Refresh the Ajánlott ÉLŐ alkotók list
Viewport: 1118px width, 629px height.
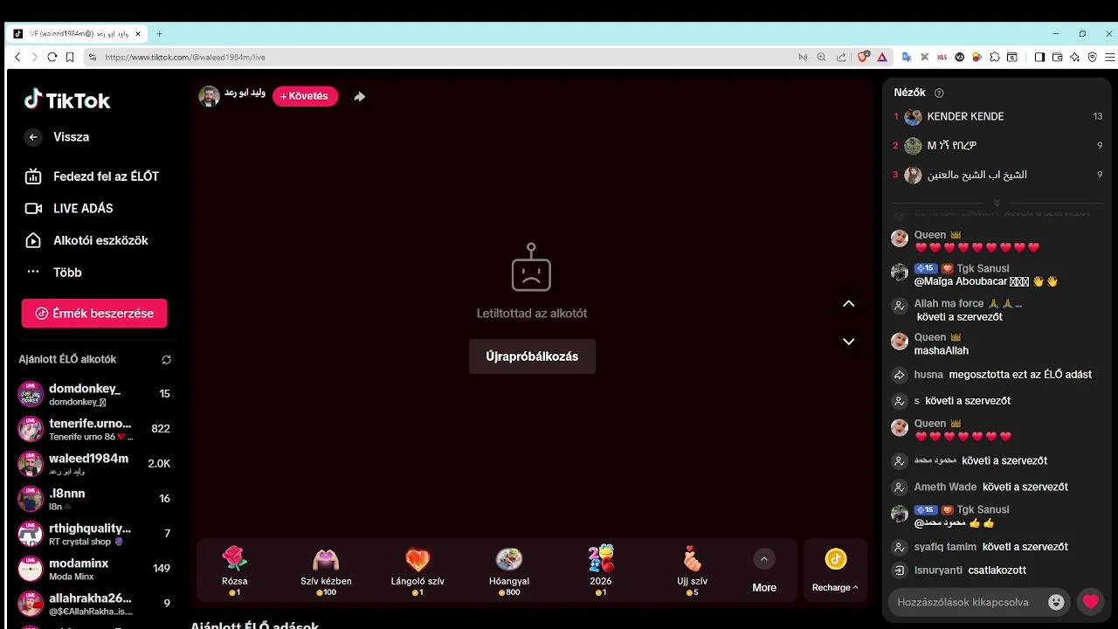pos(166,360)
